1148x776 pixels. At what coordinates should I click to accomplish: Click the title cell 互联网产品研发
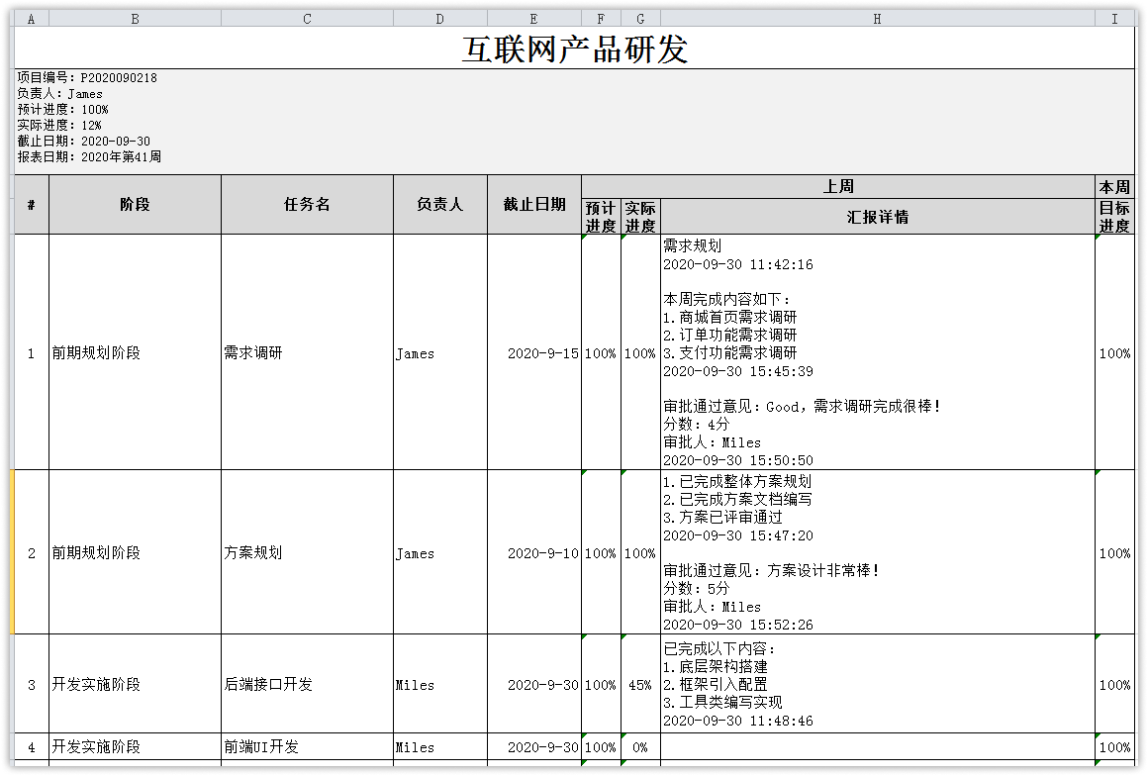tap(574, 48)
